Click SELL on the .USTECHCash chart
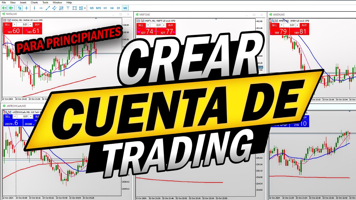The width and height of the screenshot is (356, 200). coord(8,117)
